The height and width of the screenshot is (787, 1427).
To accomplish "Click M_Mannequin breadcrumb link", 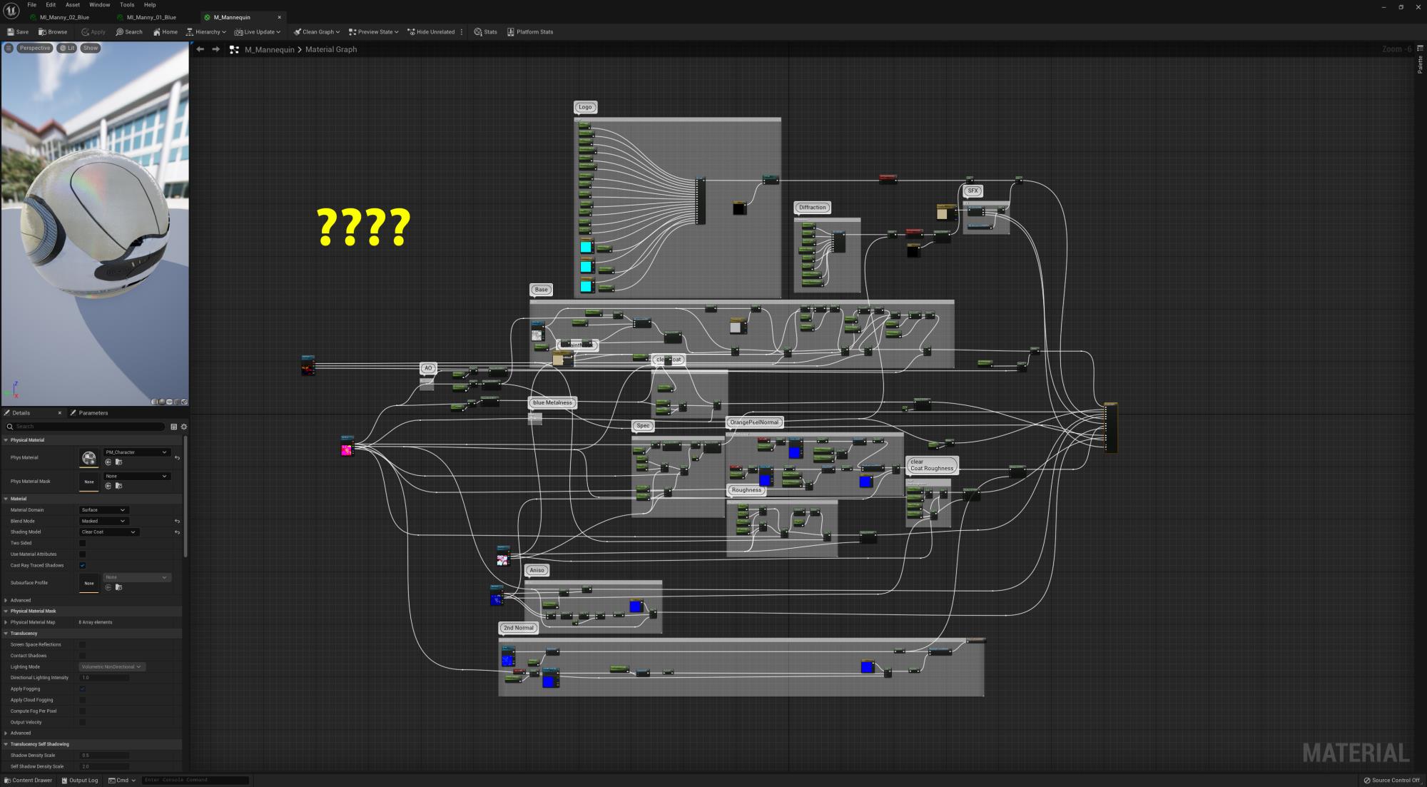I will click(x=270, y=49).
